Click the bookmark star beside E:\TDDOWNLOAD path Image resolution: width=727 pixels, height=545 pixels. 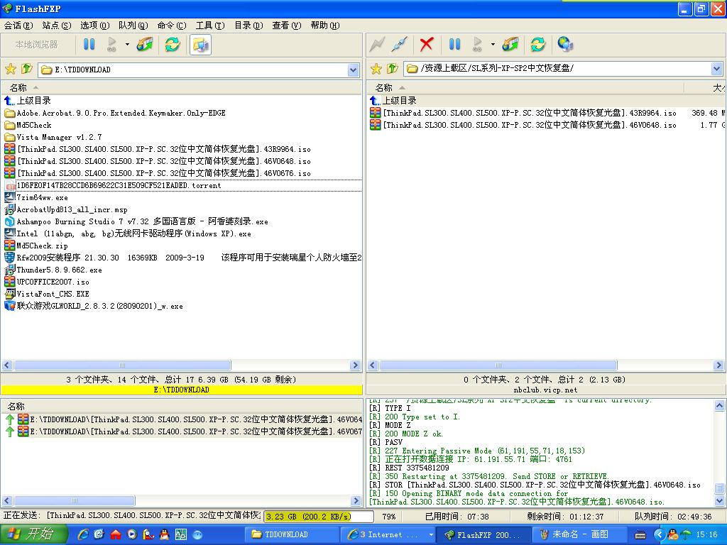(x=10, y=70)
